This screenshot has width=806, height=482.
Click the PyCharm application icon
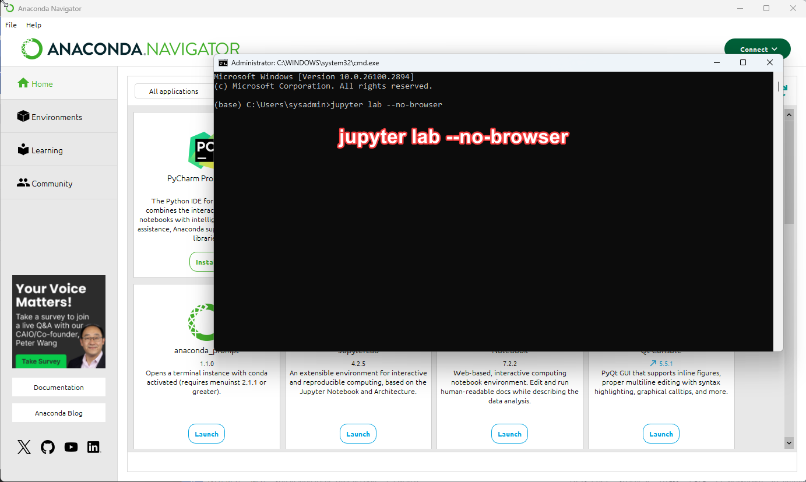201,150
